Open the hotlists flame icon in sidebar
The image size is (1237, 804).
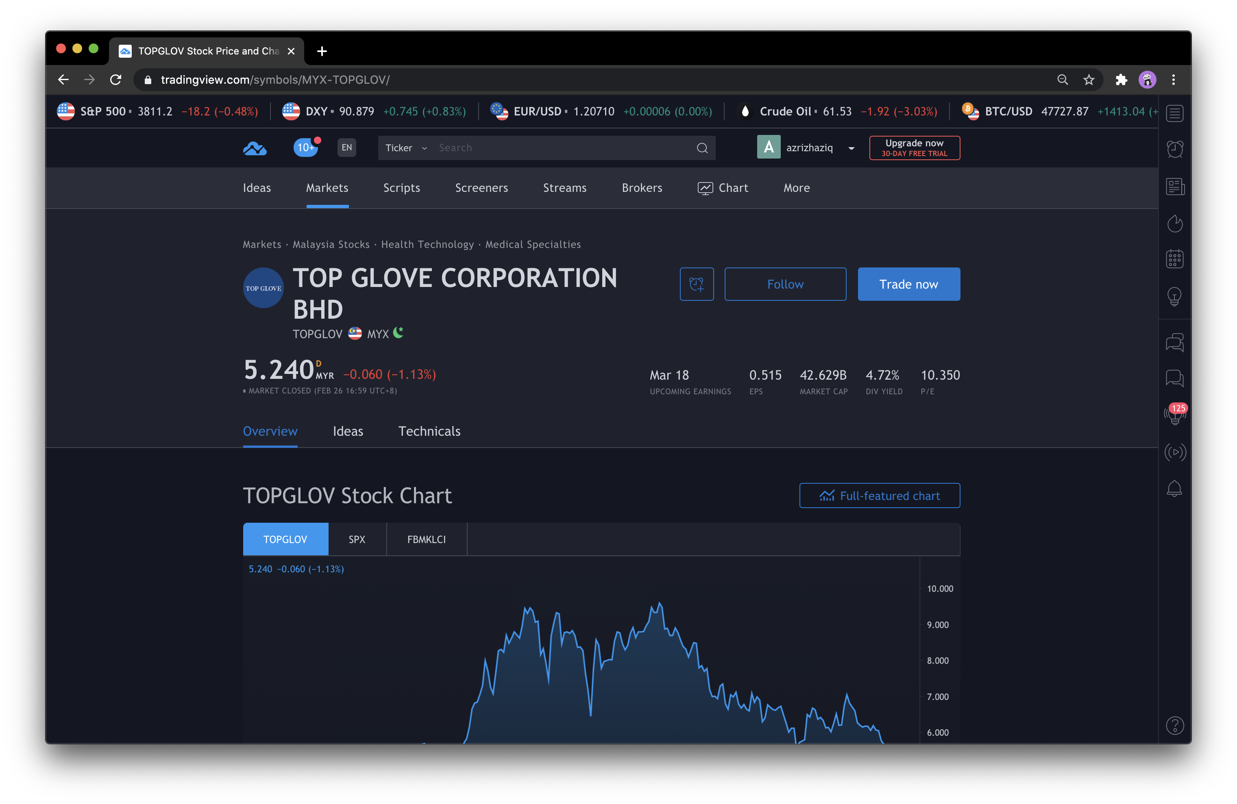pyautogui.click(x=1175, y=223)
